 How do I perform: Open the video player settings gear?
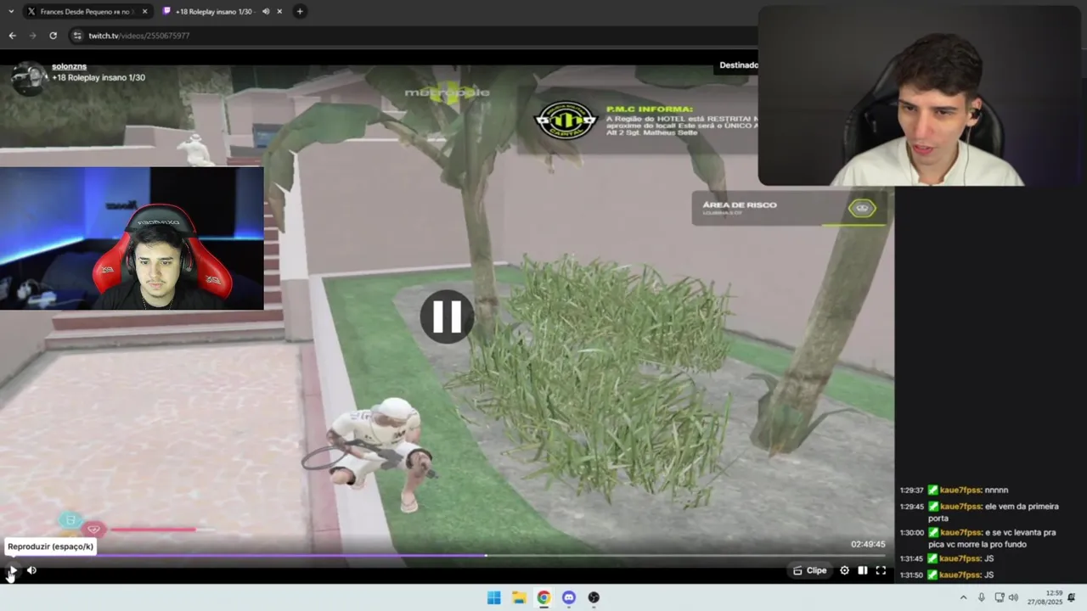click(844, 570)
